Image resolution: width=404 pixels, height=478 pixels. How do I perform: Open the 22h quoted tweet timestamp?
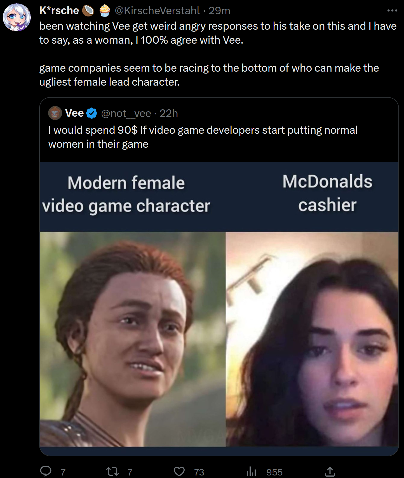pos(169,113)
